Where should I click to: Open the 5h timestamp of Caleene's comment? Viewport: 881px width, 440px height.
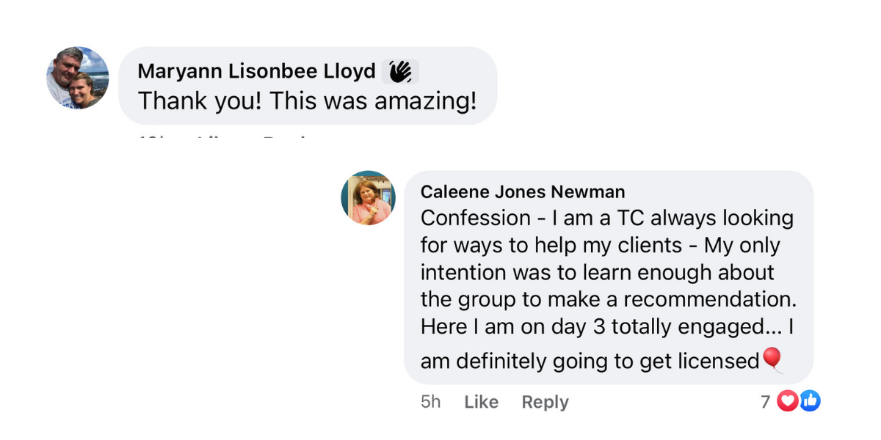(431, 402)
